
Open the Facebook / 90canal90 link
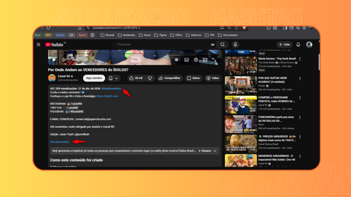[74, 111]
